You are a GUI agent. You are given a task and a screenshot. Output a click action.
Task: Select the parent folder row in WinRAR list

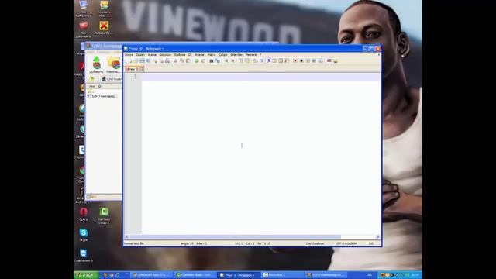coord(91,91)
